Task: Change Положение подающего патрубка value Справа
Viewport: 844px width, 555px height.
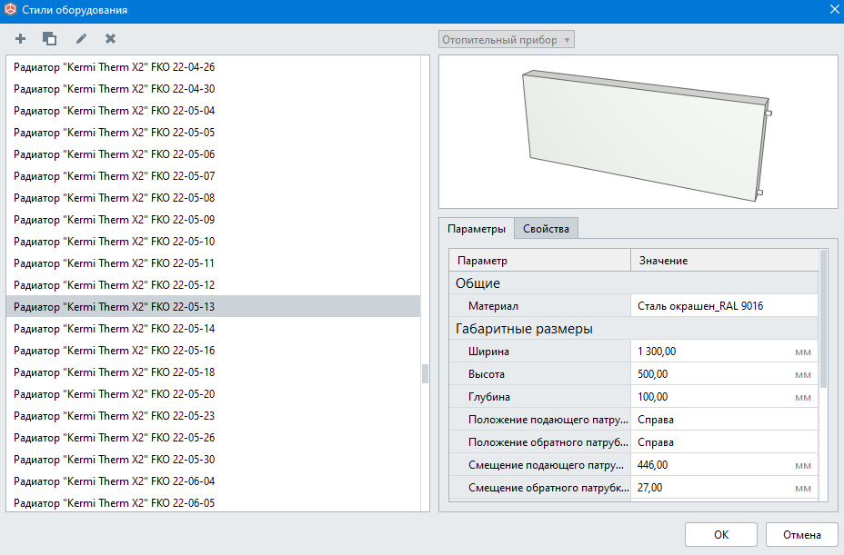Action: tap(725, 420)
